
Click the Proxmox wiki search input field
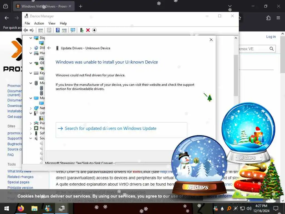tap(254, 49)
